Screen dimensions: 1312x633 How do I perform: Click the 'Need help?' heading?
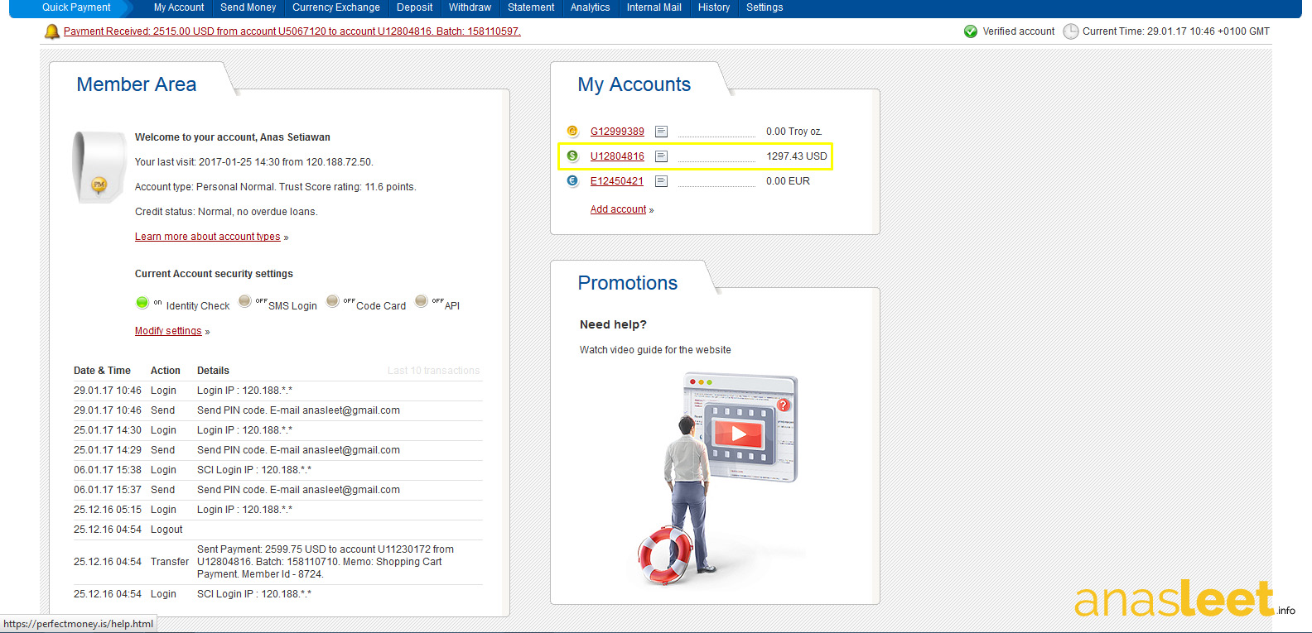tap(613, 324)
